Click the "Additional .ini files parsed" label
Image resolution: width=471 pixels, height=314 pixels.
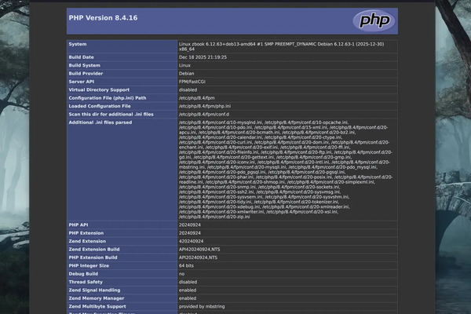coord(100,122)
